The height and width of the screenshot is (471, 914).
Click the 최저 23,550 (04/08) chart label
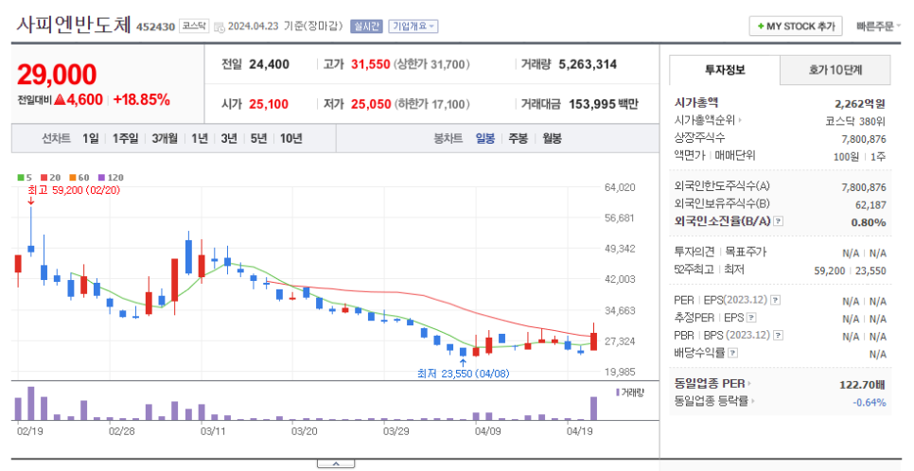[464, 374]
